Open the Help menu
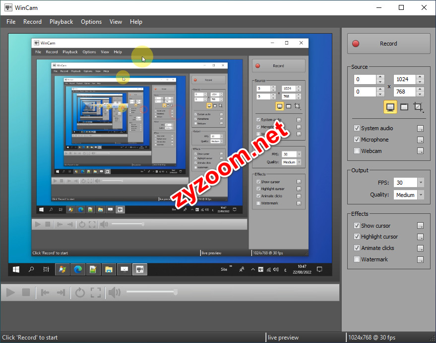Viewport: 436px width, 343px height. (x=136, y=22)
